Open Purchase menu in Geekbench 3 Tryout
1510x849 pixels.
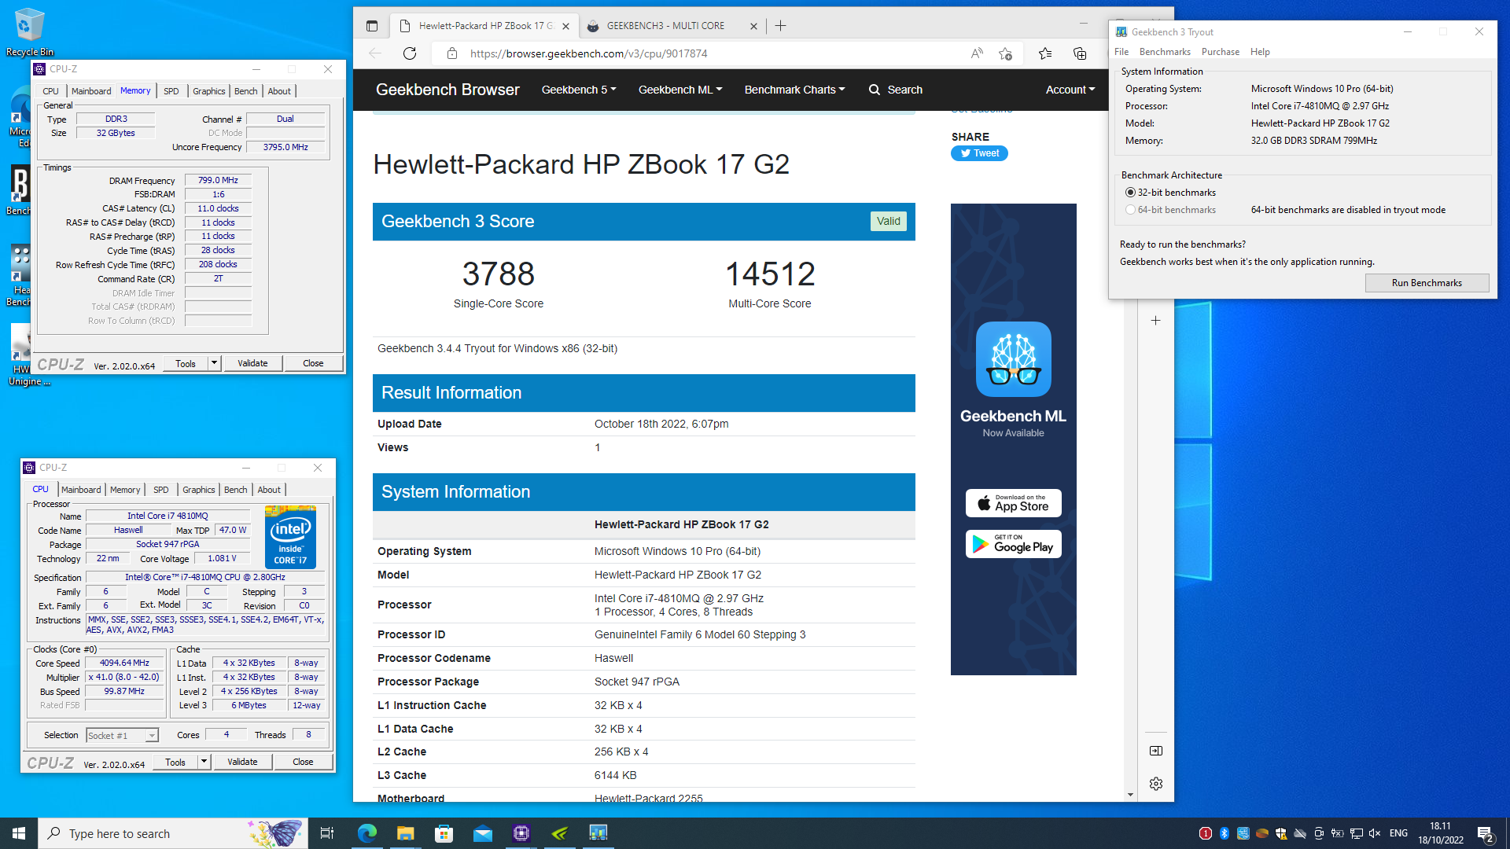click(1221, 52)
